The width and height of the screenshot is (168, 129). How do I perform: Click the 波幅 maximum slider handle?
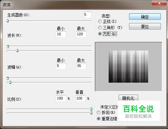10,82
